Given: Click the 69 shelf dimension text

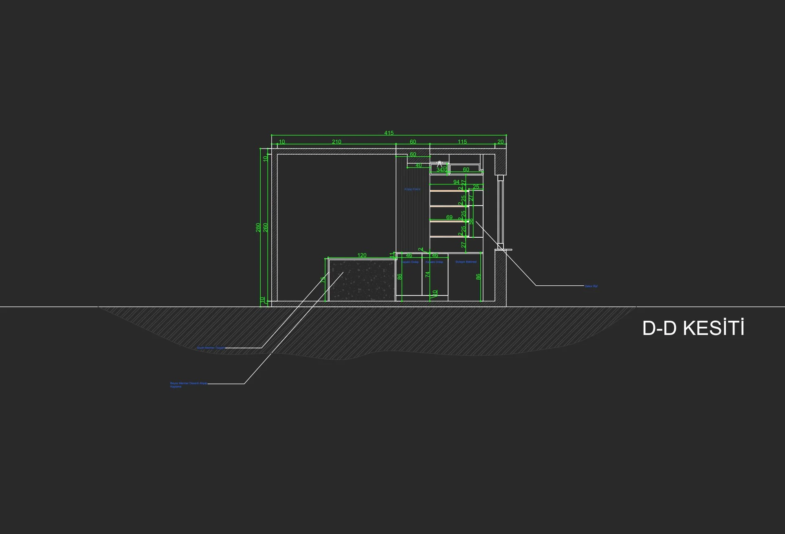Looking at the screenshot, I should 449,217.
